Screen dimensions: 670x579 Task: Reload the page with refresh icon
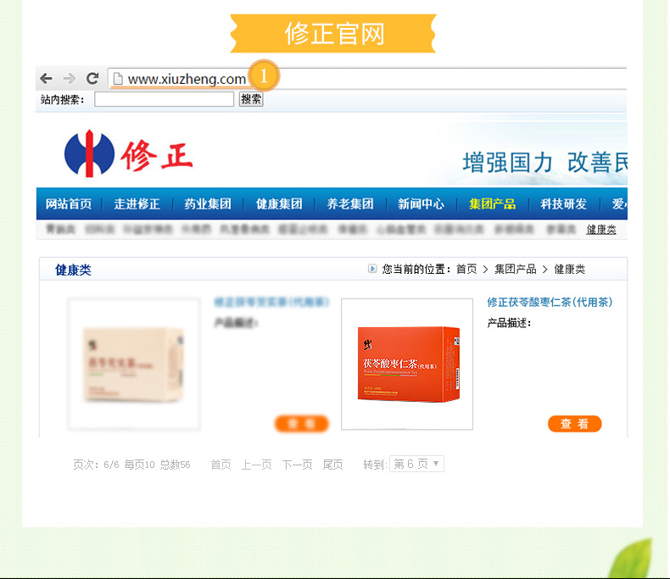point(92,78)
